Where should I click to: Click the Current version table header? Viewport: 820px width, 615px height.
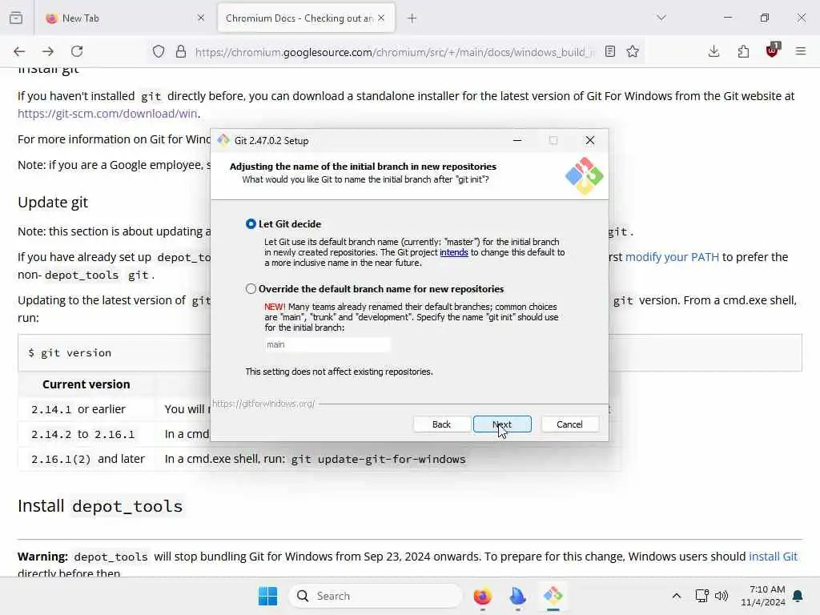pos(86,384)
